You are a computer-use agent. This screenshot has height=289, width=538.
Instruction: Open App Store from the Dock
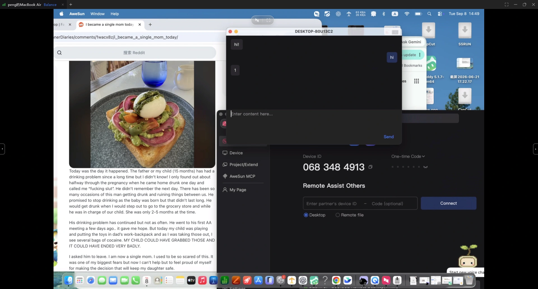click(258, 280)
